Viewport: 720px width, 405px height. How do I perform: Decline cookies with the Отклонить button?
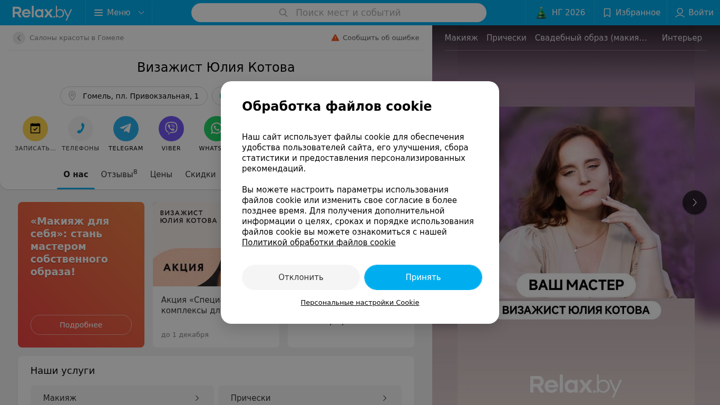[x=301, y=277]
